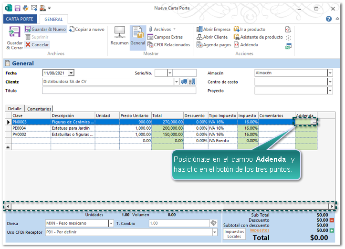This screenshot has width=345, height=249.
Task: Switch to the Comentarios tab
Action: pos(39,109)
